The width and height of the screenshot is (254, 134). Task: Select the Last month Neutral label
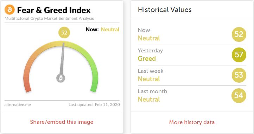(x=149, y=99)
